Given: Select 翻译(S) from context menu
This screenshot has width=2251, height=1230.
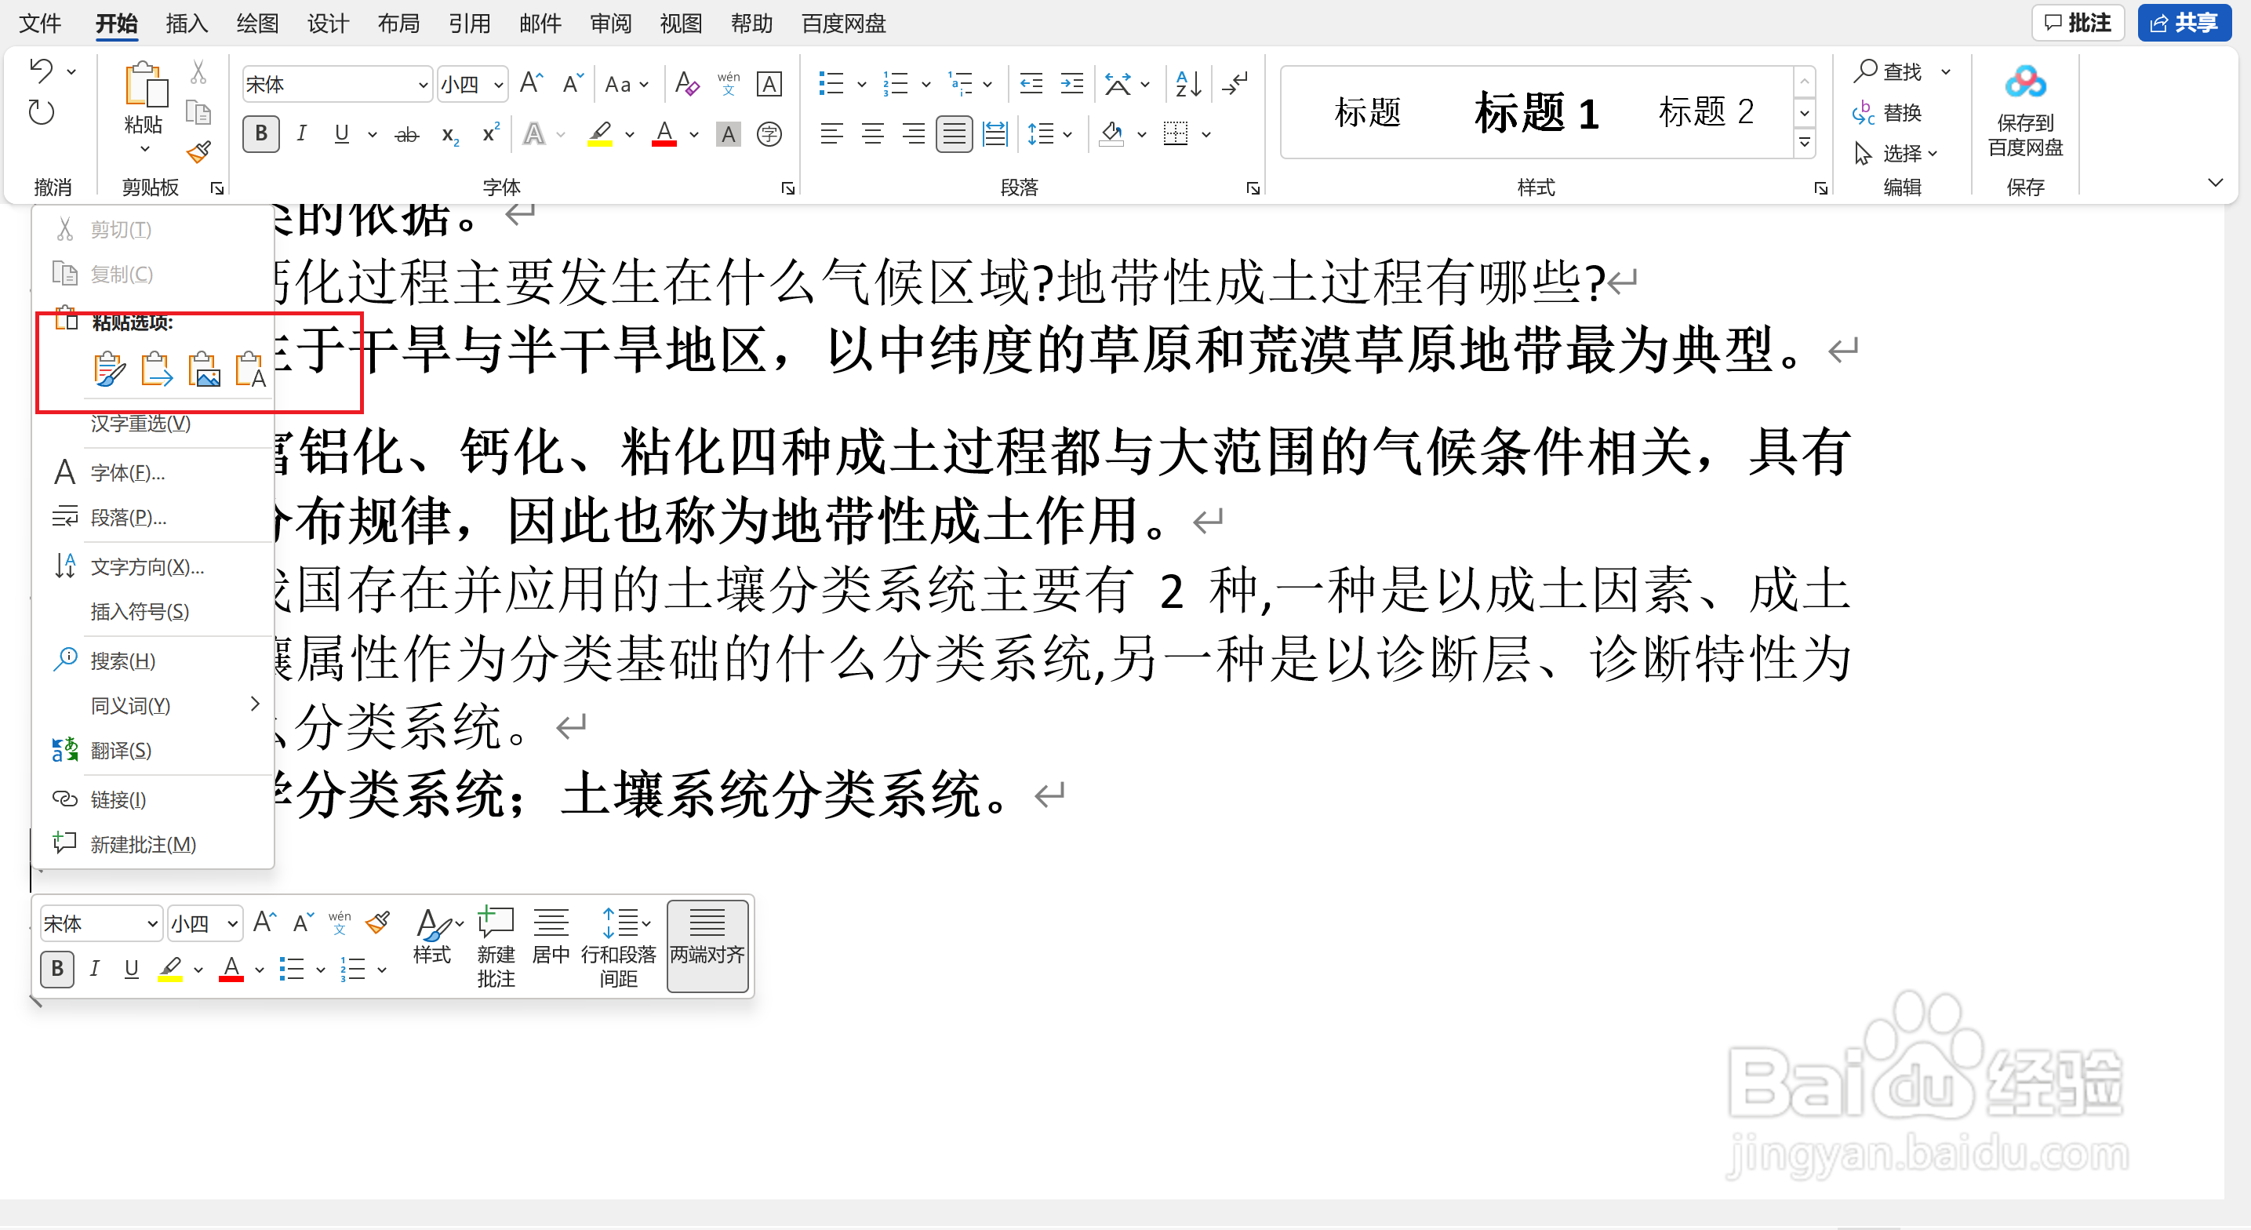Looking at the screenshot, I should [154, 750].
